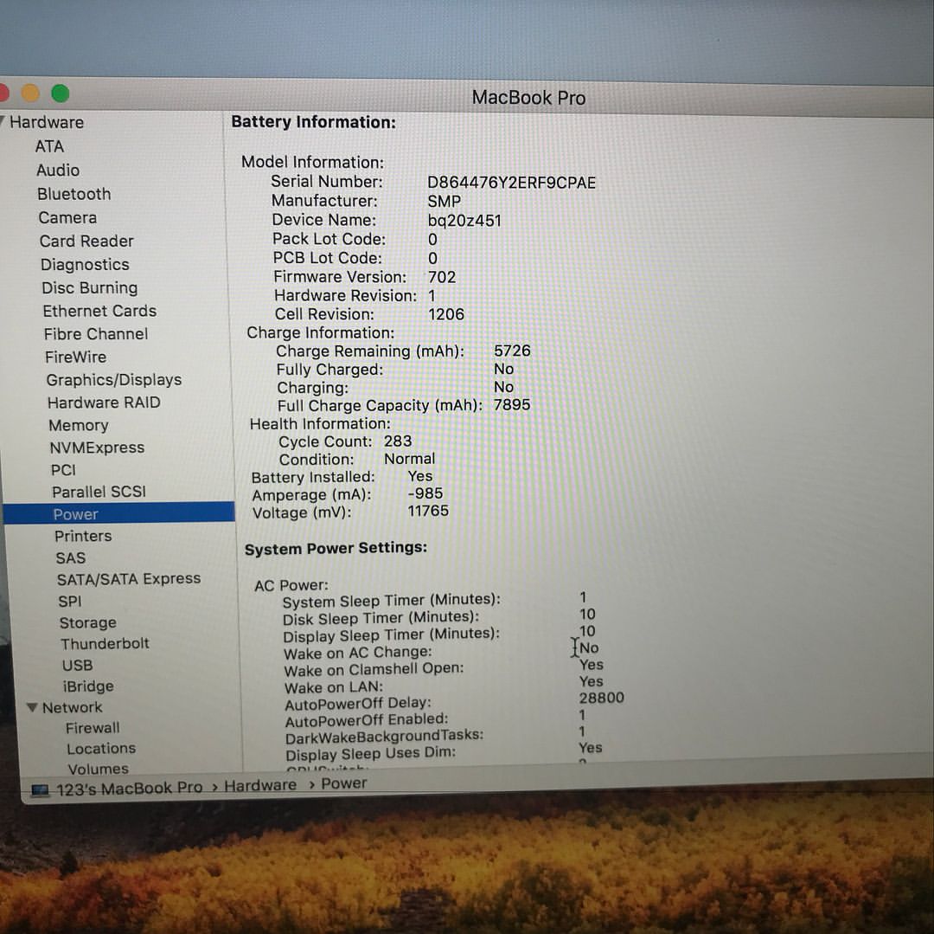
Task: Open the PCI entry
Action: click(x=63, y=470)
